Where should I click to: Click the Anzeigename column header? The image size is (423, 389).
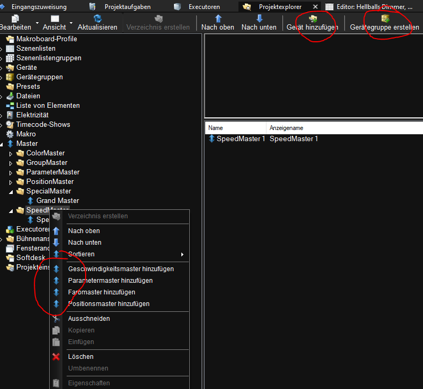[286, 128]
